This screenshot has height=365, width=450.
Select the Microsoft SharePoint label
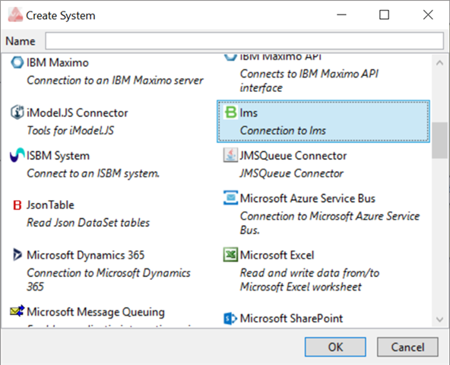291,319
